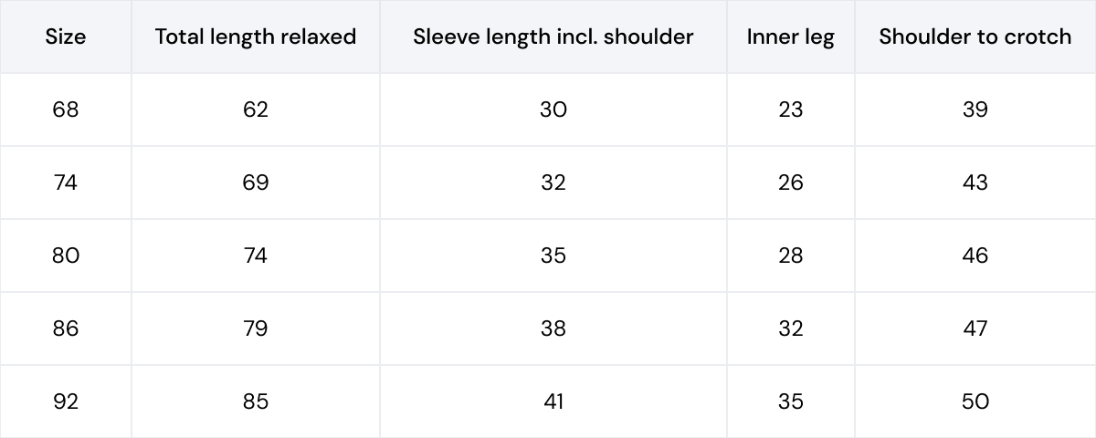Viewport: 1096px width, 438px height.
Task: Select shoulder to crotch value 50
Action: [x=975, y=401]
